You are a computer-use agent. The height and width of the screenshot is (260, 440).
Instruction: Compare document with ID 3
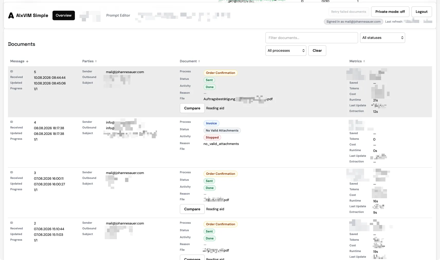(x=192, y=209)
